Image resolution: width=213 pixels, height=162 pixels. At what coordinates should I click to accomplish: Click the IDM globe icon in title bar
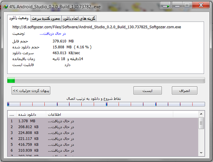click(x=6, y=6)
